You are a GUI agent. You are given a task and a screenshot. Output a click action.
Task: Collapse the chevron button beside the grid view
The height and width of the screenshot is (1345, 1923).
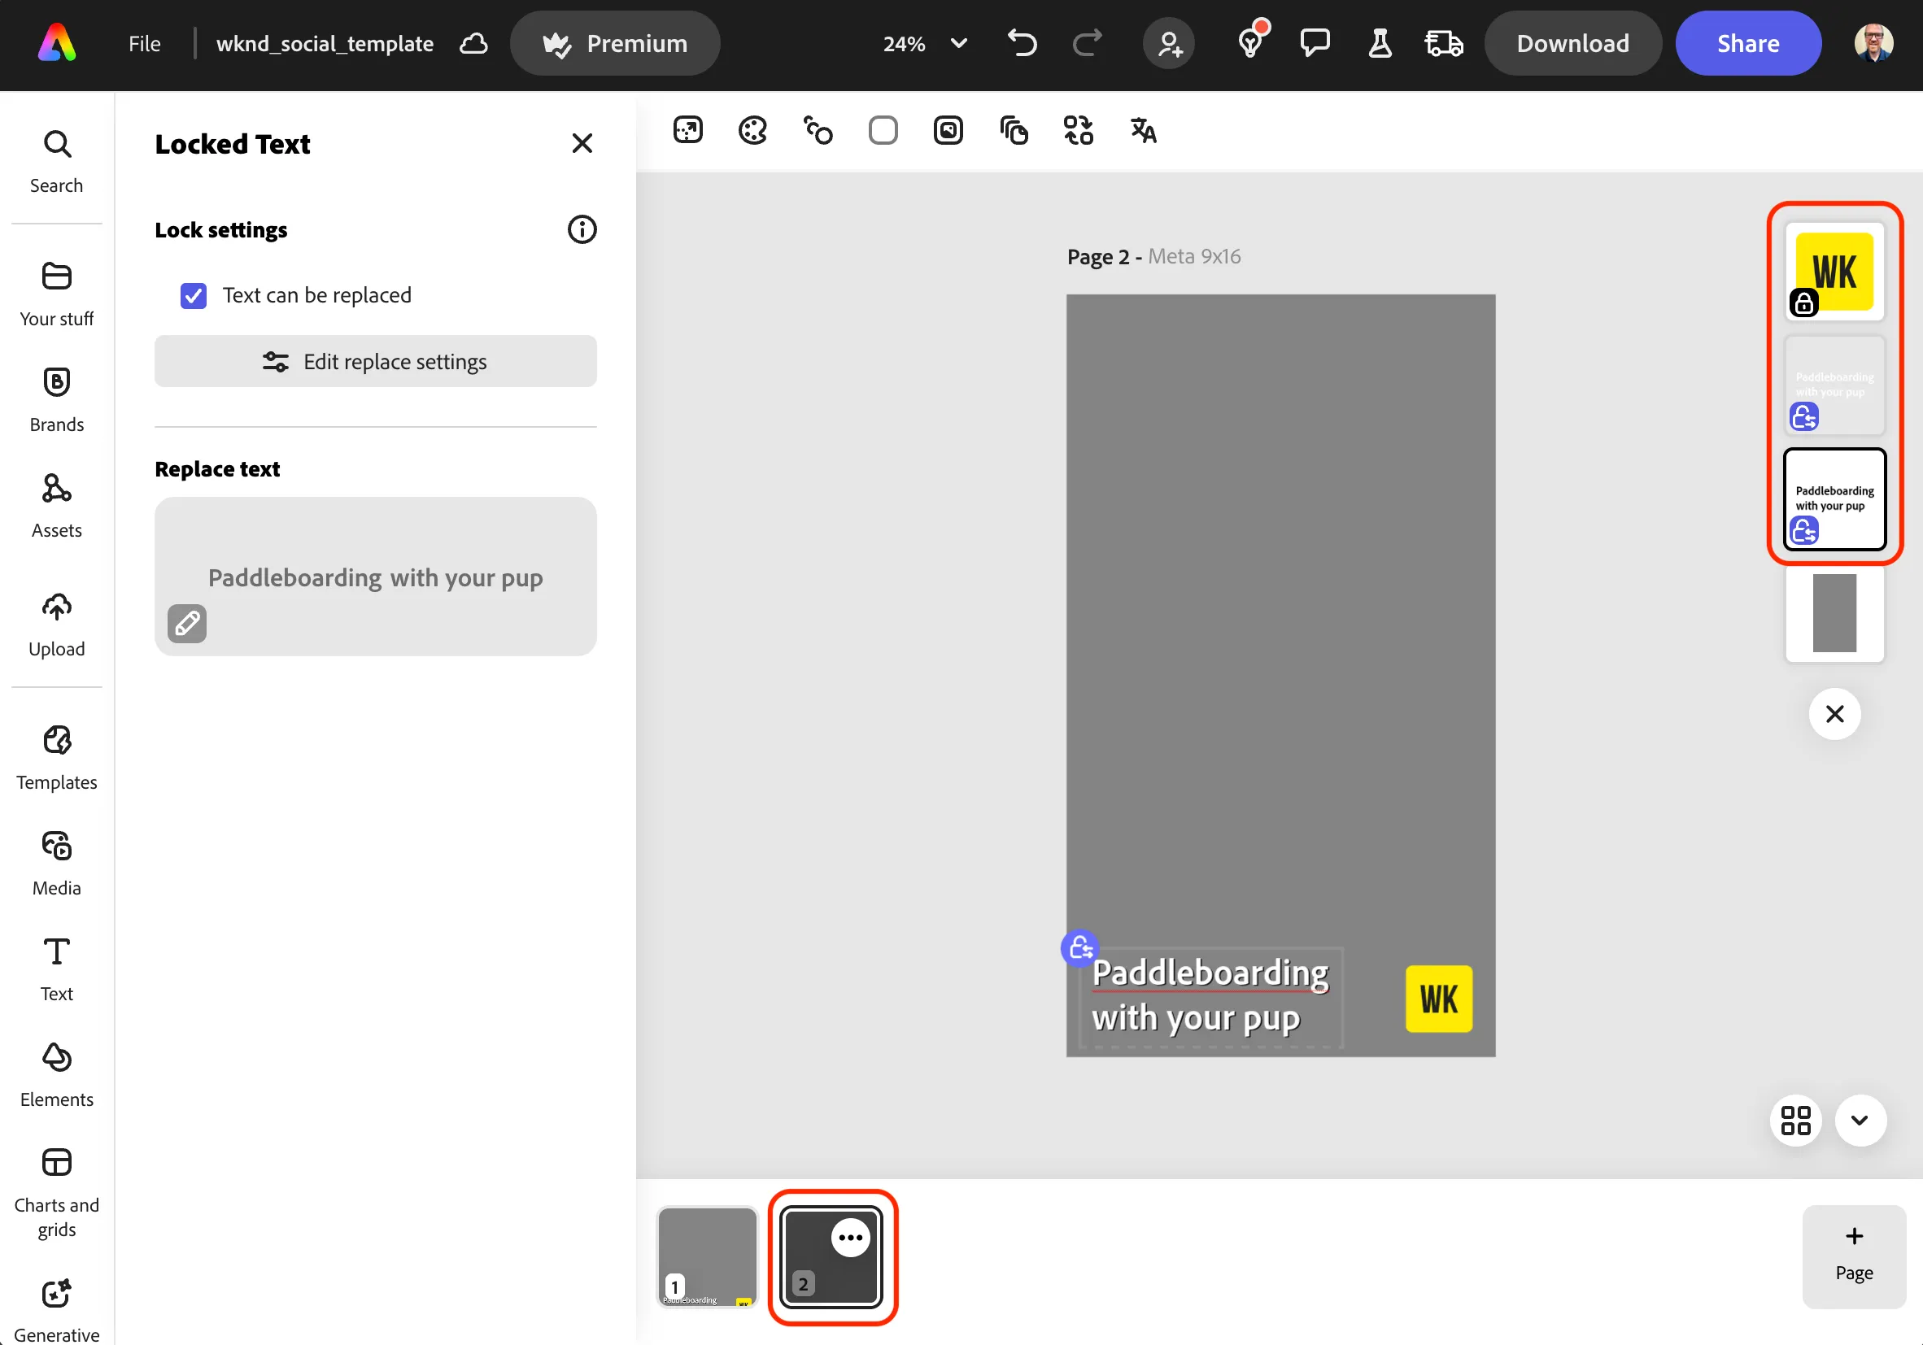coord(1860,1120)
